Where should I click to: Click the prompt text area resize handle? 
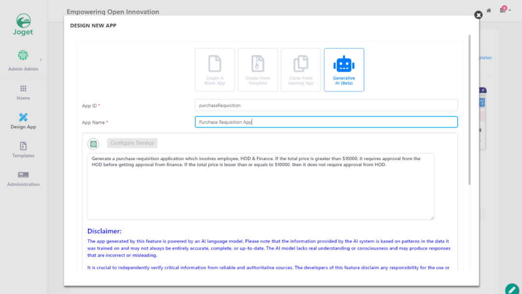coord(432,218)
